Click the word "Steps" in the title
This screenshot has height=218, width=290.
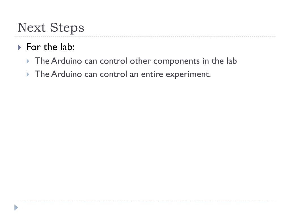click(67, 28)
